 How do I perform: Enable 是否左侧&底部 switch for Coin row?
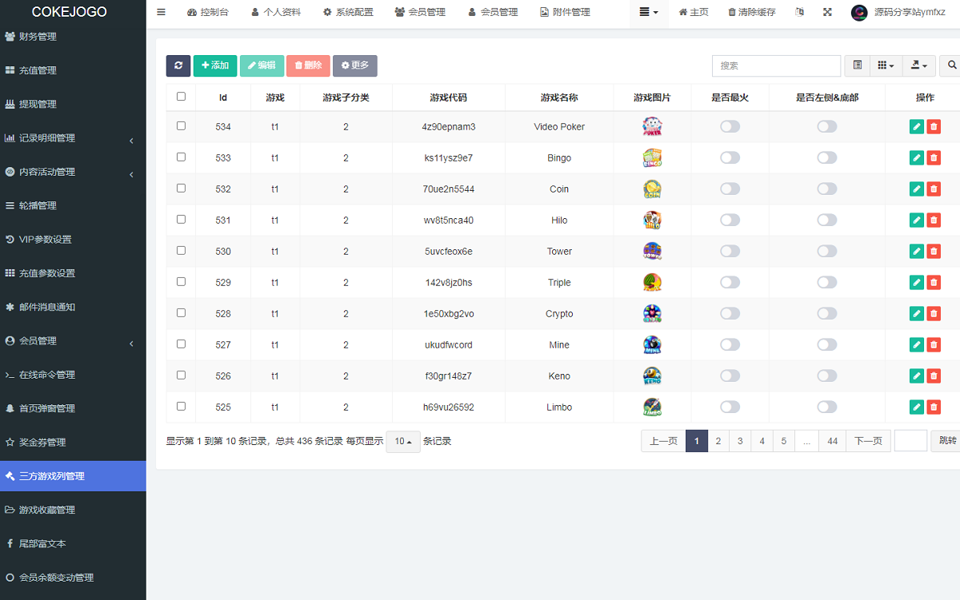pos(826,189)
